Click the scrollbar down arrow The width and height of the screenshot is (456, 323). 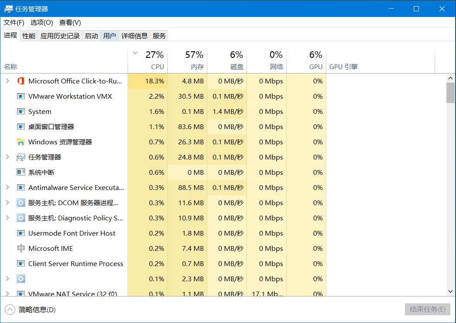450,291
